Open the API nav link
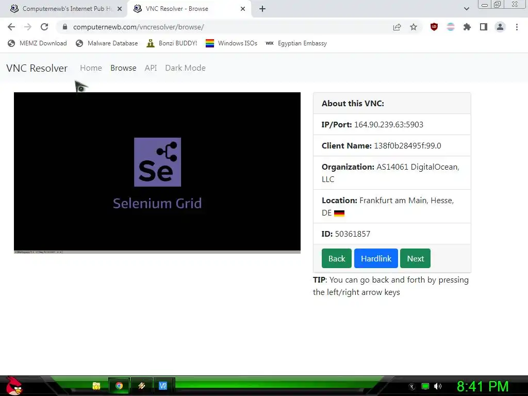Screen dimensions: 528x396 point(151,68)
